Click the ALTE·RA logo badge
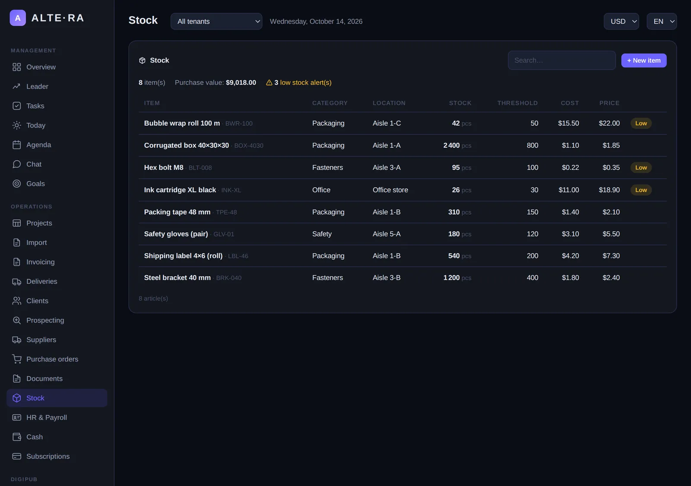This screenshot has width=691, height=486. [x=18, y=18]
